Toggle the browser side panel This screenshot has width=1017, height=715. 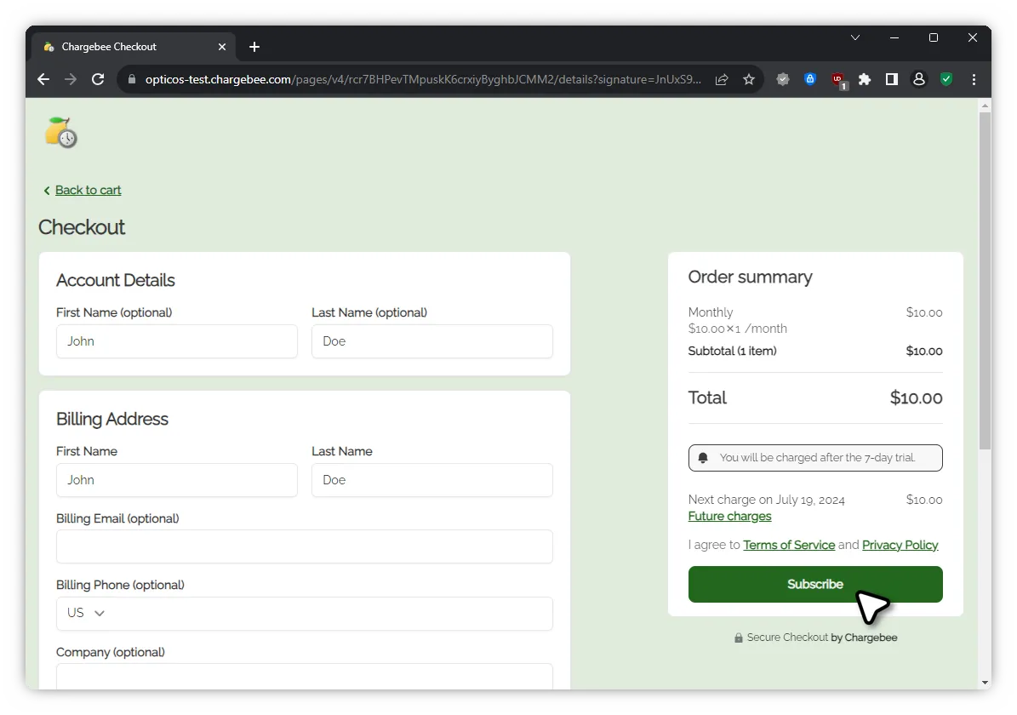coord(892,79)
